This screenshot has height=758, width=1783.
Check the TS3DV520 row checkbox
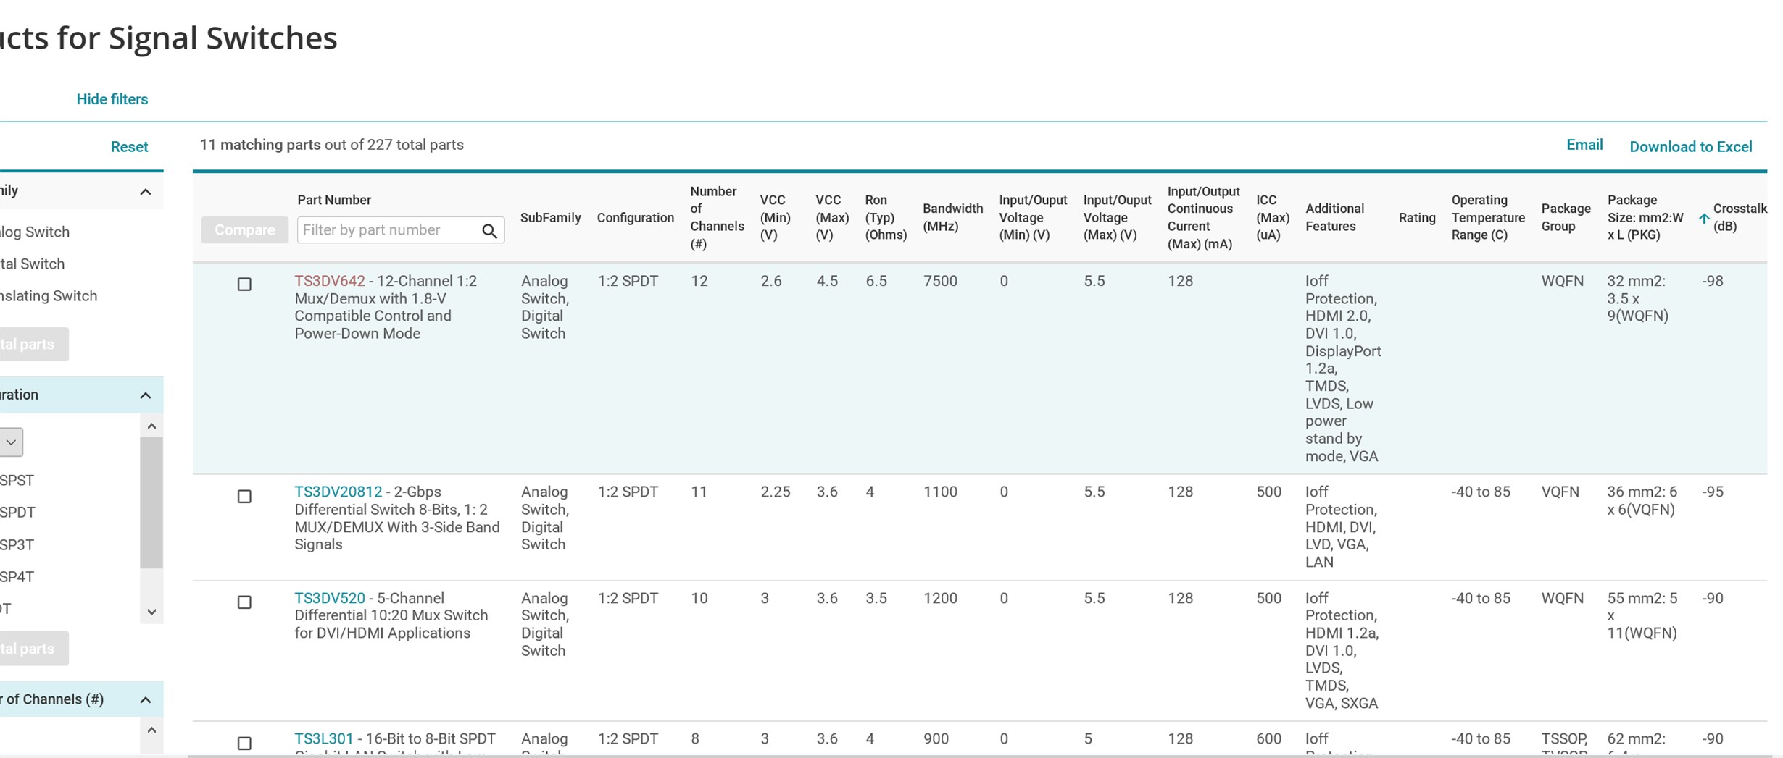pyautogui.click(x=245, y=602)
